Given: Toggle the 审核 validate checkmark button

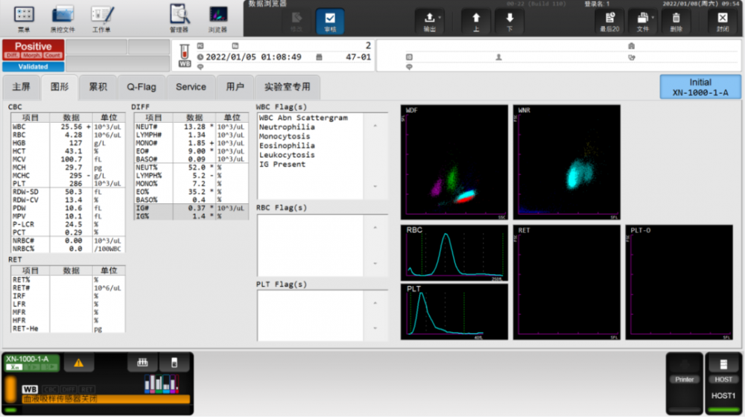Looking at the screenshot, I should [x=329, y=20].
